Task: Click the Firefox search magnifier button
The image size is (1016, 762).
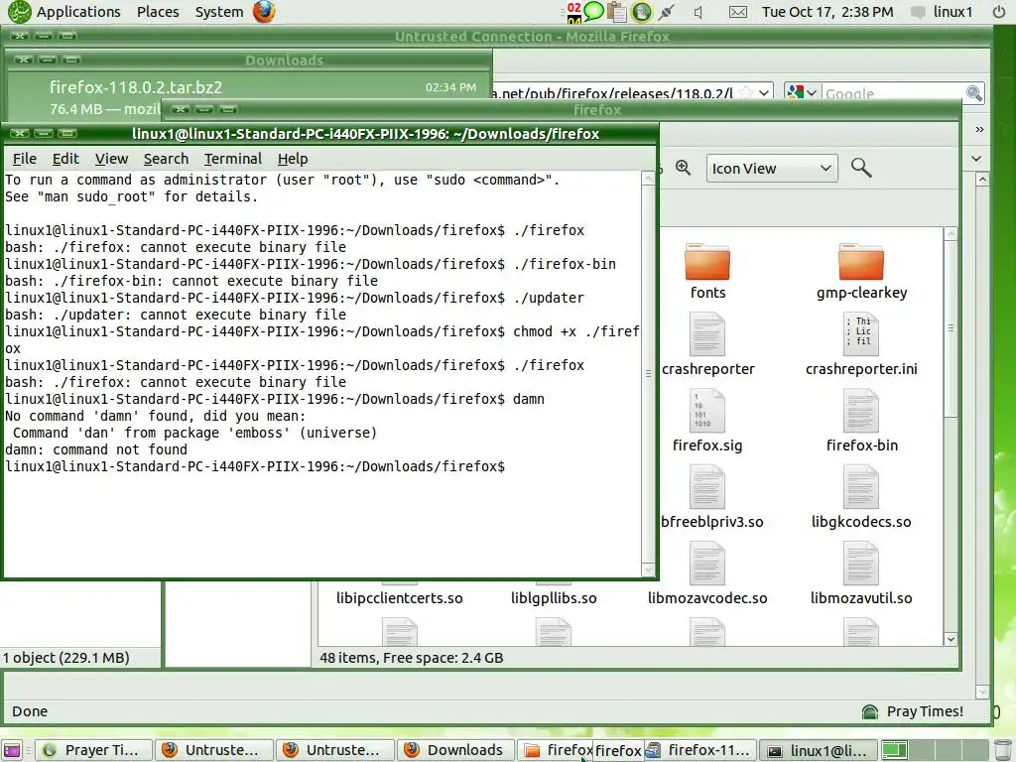Action: point(974,93)
